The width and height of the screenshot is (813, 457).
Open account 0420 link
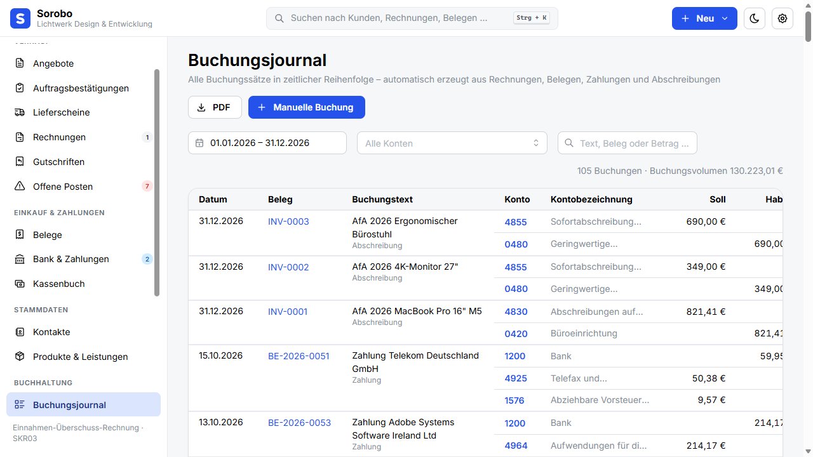click(516, 334)
